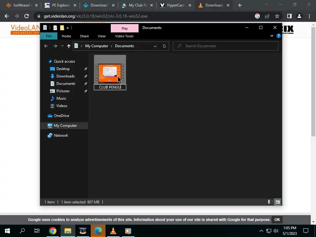The height and width of the screenshot is (237, 316).
Task: Open Videos in navigation pane
Action: click(x=62, y=106)
